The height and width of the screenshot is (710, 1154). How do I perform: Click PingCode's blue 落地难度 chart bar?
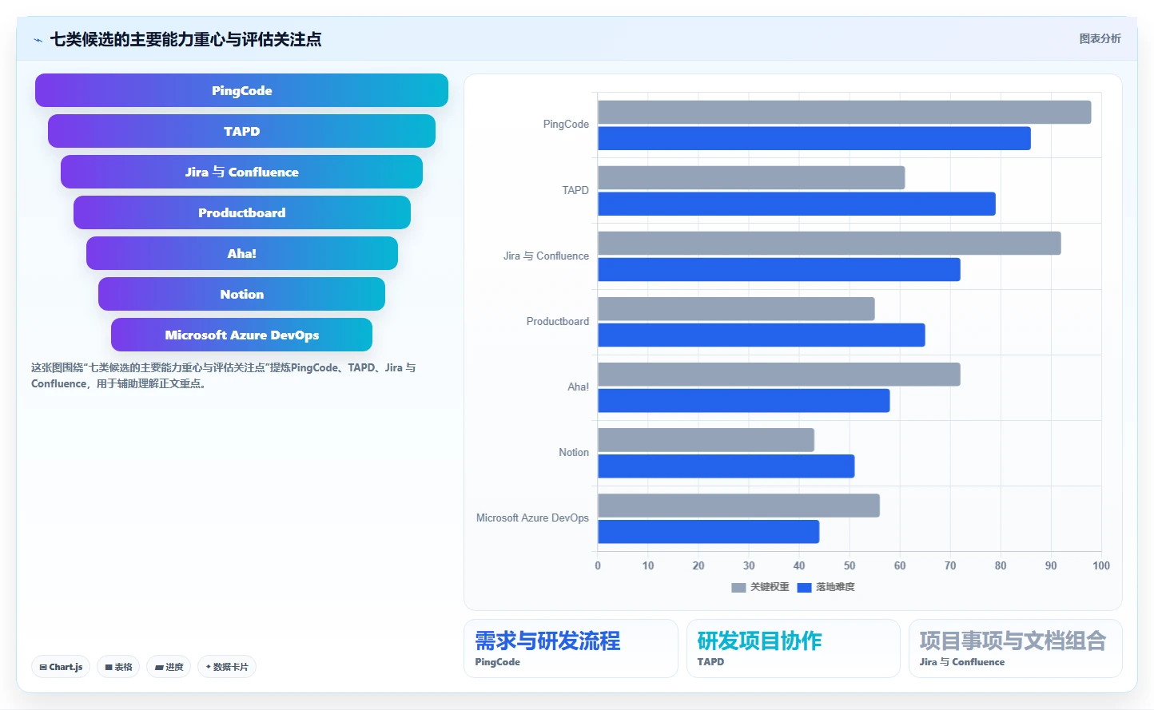click(814, 138)
